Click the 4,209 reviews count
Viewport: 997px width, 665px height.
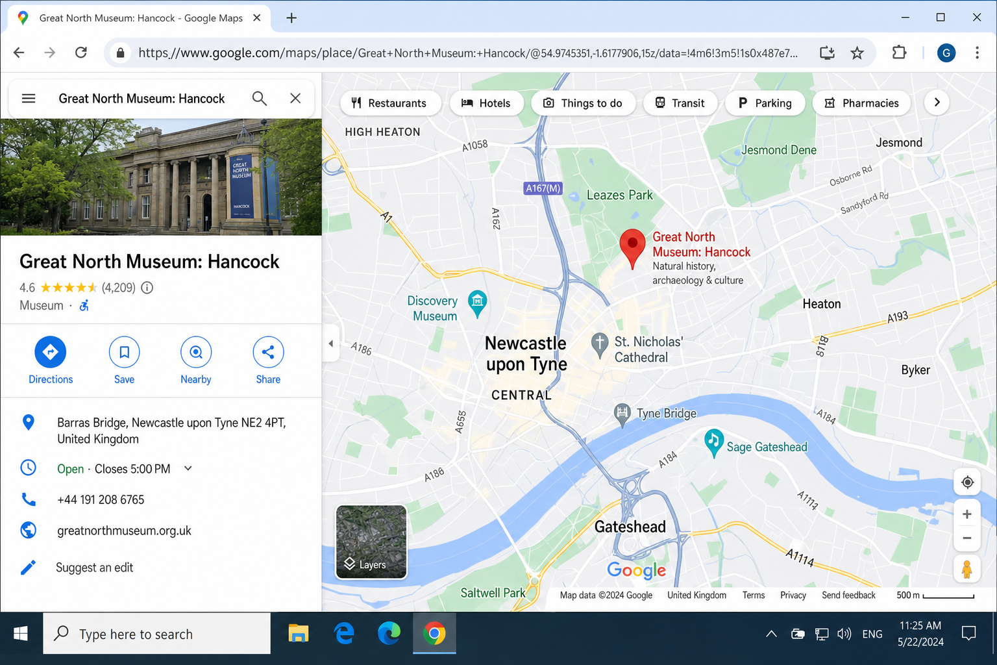click(119, 288)
